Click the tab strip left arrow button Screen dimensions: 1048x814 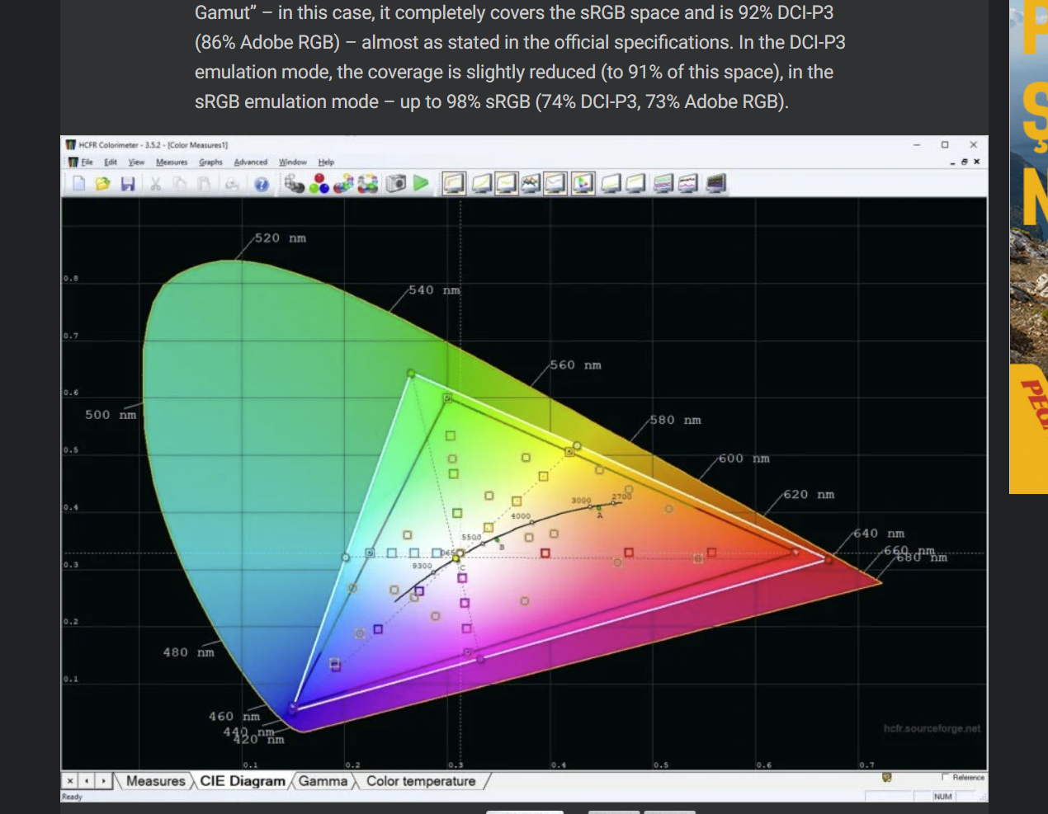tap(87, 780)
